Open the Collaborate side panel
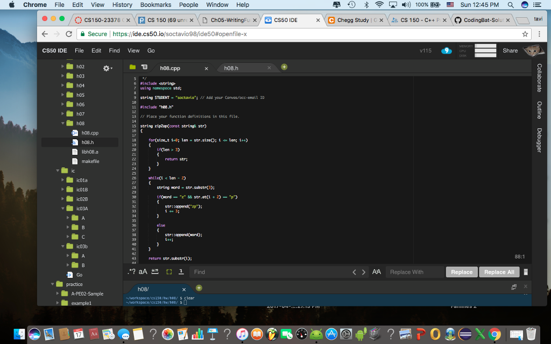This screenshot has width=551, height=344. 539,78
